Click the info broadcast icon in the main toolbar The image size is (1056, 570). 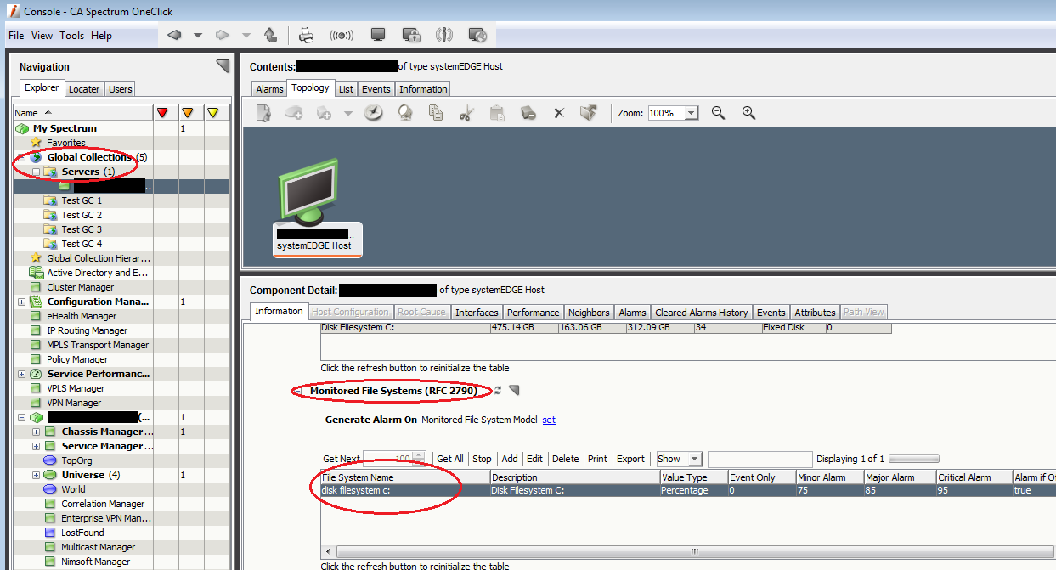coord(444,35)
